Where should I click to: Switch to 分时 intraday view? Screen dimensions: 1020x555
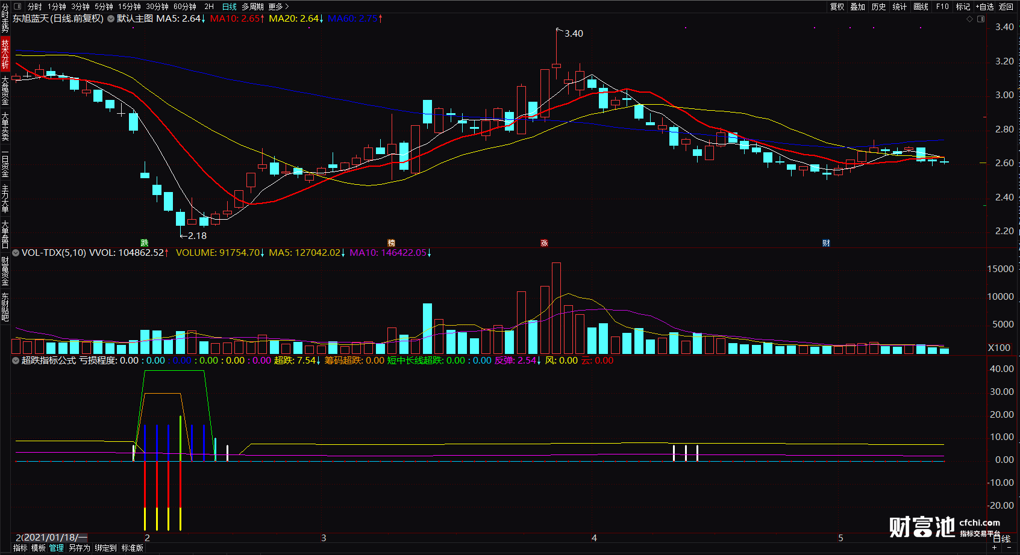point(35,7)
